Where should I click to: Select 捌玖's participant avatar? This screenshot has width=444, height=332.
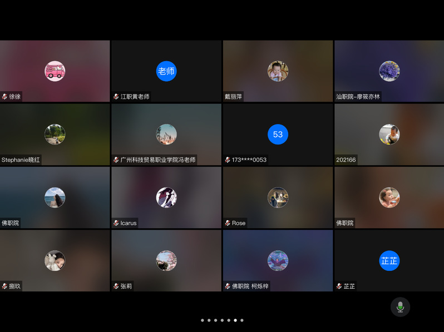coord(55,260)
